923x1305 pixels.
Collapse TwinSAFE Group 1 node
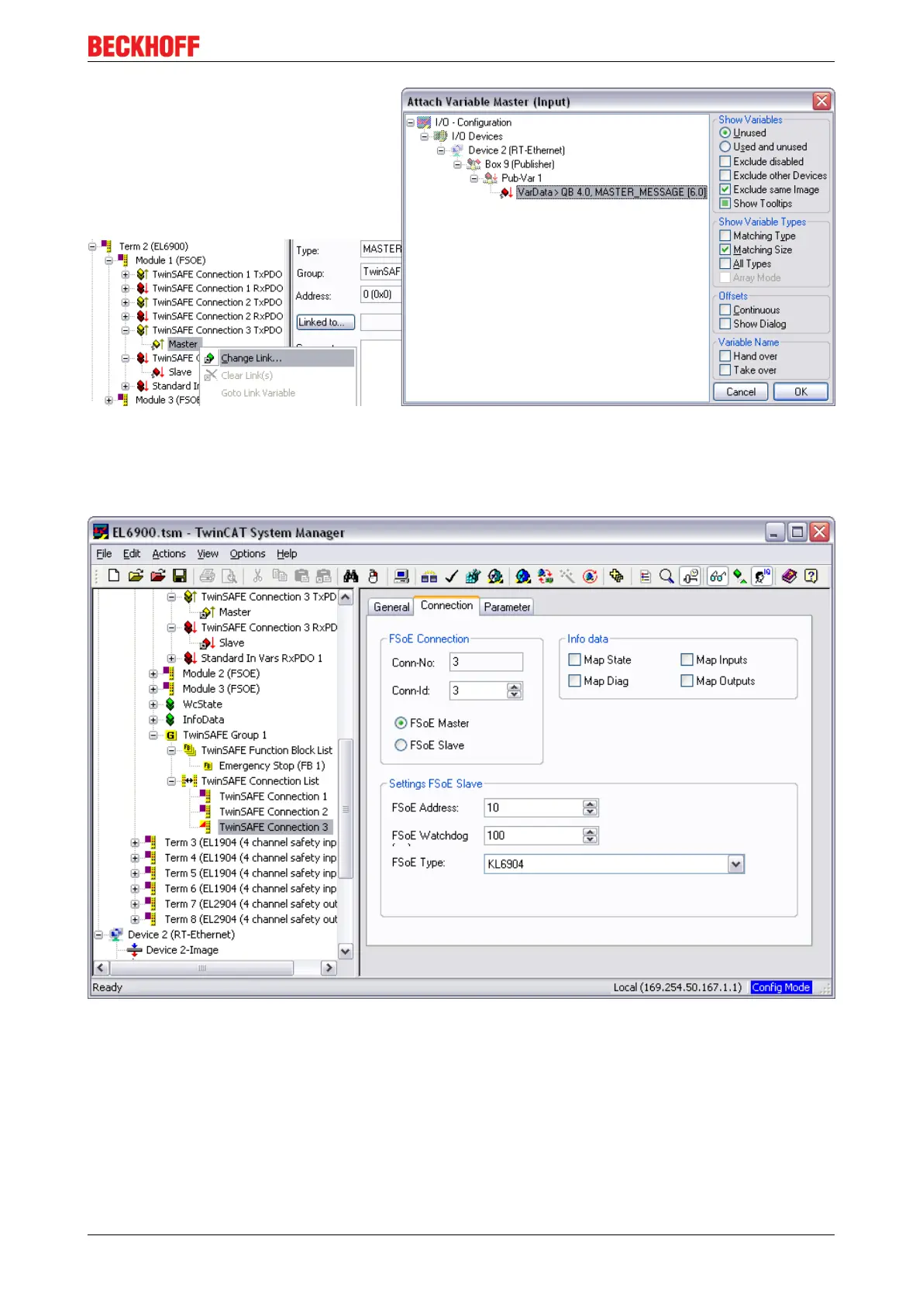(x=153, y=735)
